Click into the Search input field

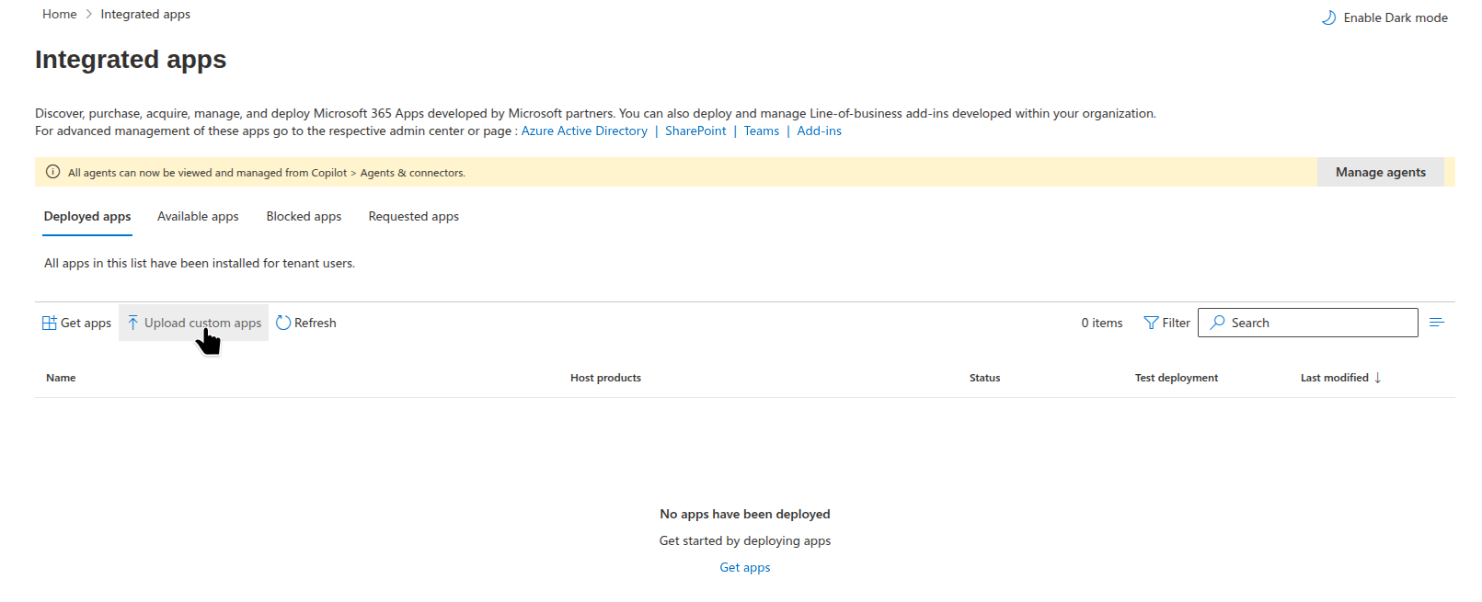pyautogui.click(x=1308, y=323)
